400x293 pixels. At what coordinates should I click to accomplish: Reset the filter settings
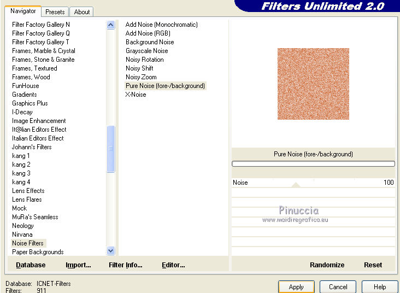(373, 265)
